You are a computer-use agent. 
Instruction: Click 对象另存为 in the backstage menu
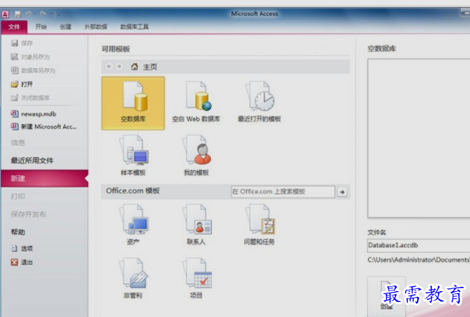[30, 57]
